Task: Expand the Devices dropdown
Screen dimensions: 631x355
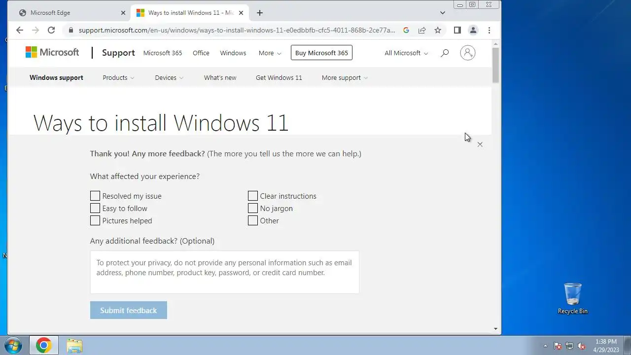Action: tap(169, 77)
